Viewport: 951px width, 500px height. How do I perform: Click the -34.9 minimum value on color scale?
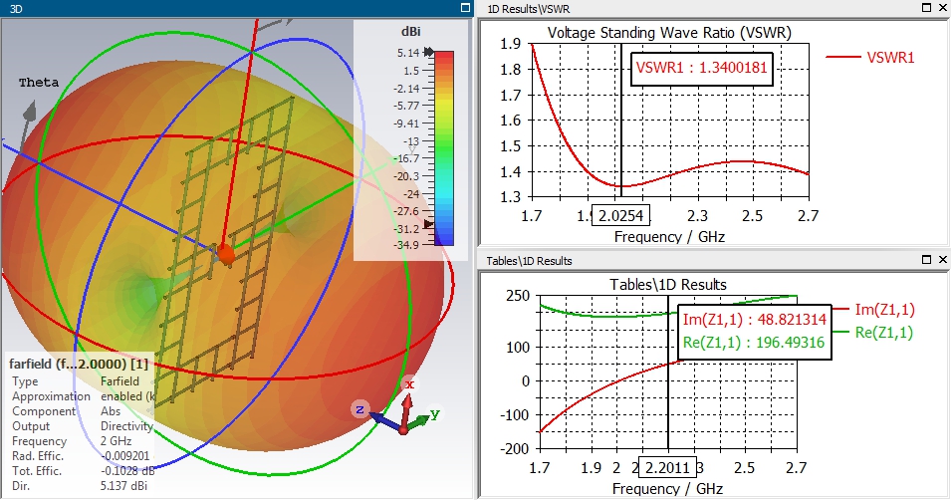(408, 245)
